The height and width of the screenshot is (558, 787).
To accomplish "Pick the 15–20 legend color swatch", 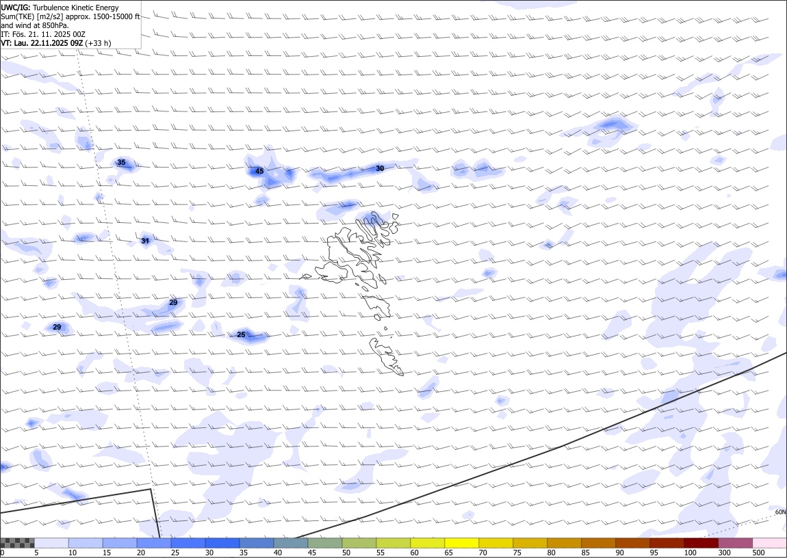I will tap(120, 543).
